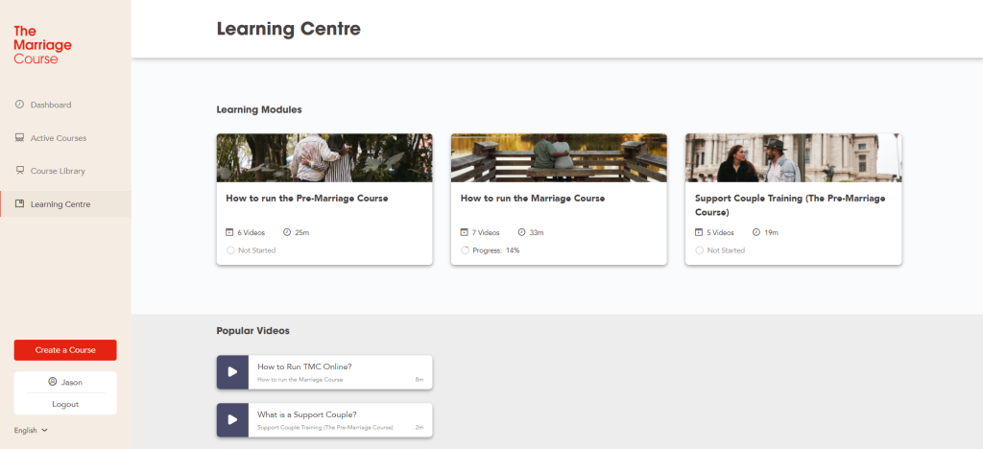Click the 6 Videos label
983x449 pixels.
click(251, 232)
